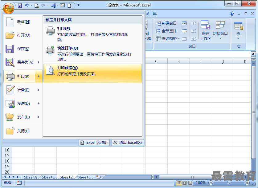Click Exit Excel (退出 Excel) button
Screen dimensions: 258x188
pyautogui.click(x=128, y=143)
